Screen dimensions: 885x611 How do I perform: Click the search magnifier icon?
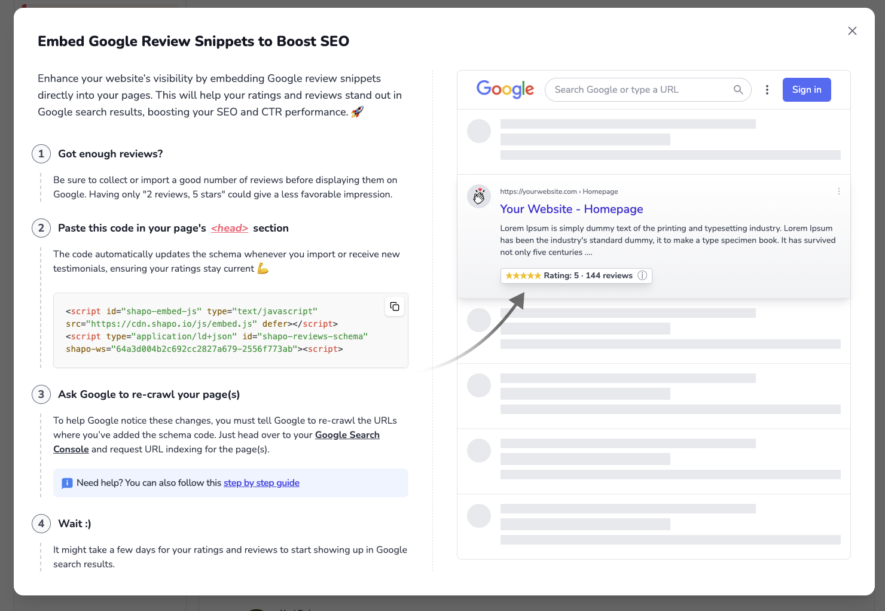click(738, 89)
